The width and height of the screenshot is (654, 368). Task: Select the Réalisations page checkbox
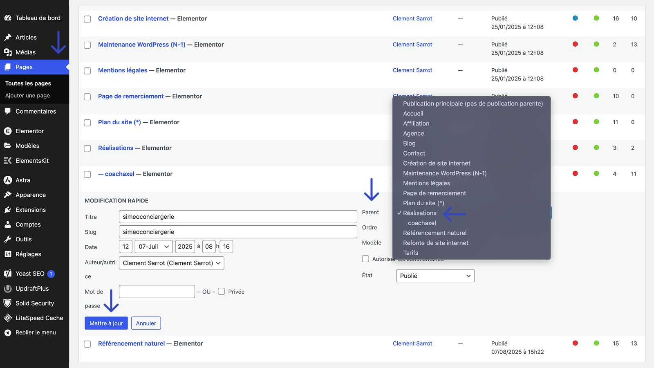87,148
